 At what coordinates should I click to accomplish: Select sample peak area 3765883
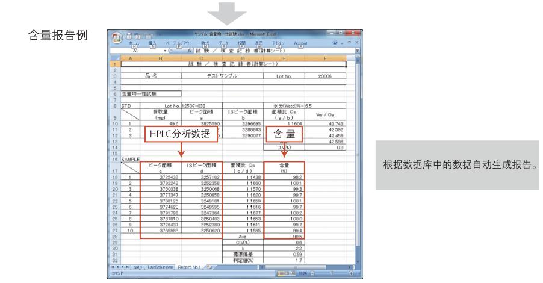160,231
